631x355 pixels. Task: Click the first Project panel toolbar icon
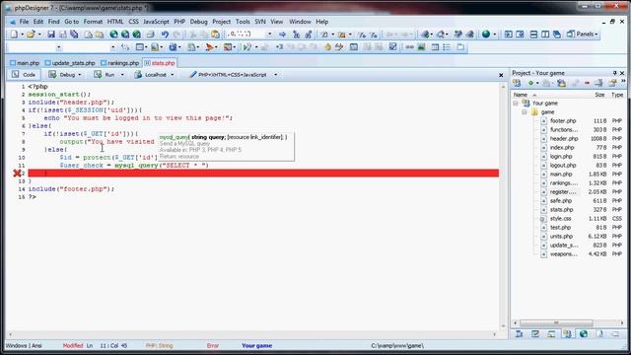pyautogui.click(x=517, y=83)
